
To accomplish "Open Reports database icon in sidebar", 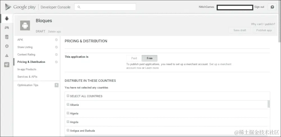I will [x=7, y=37].
